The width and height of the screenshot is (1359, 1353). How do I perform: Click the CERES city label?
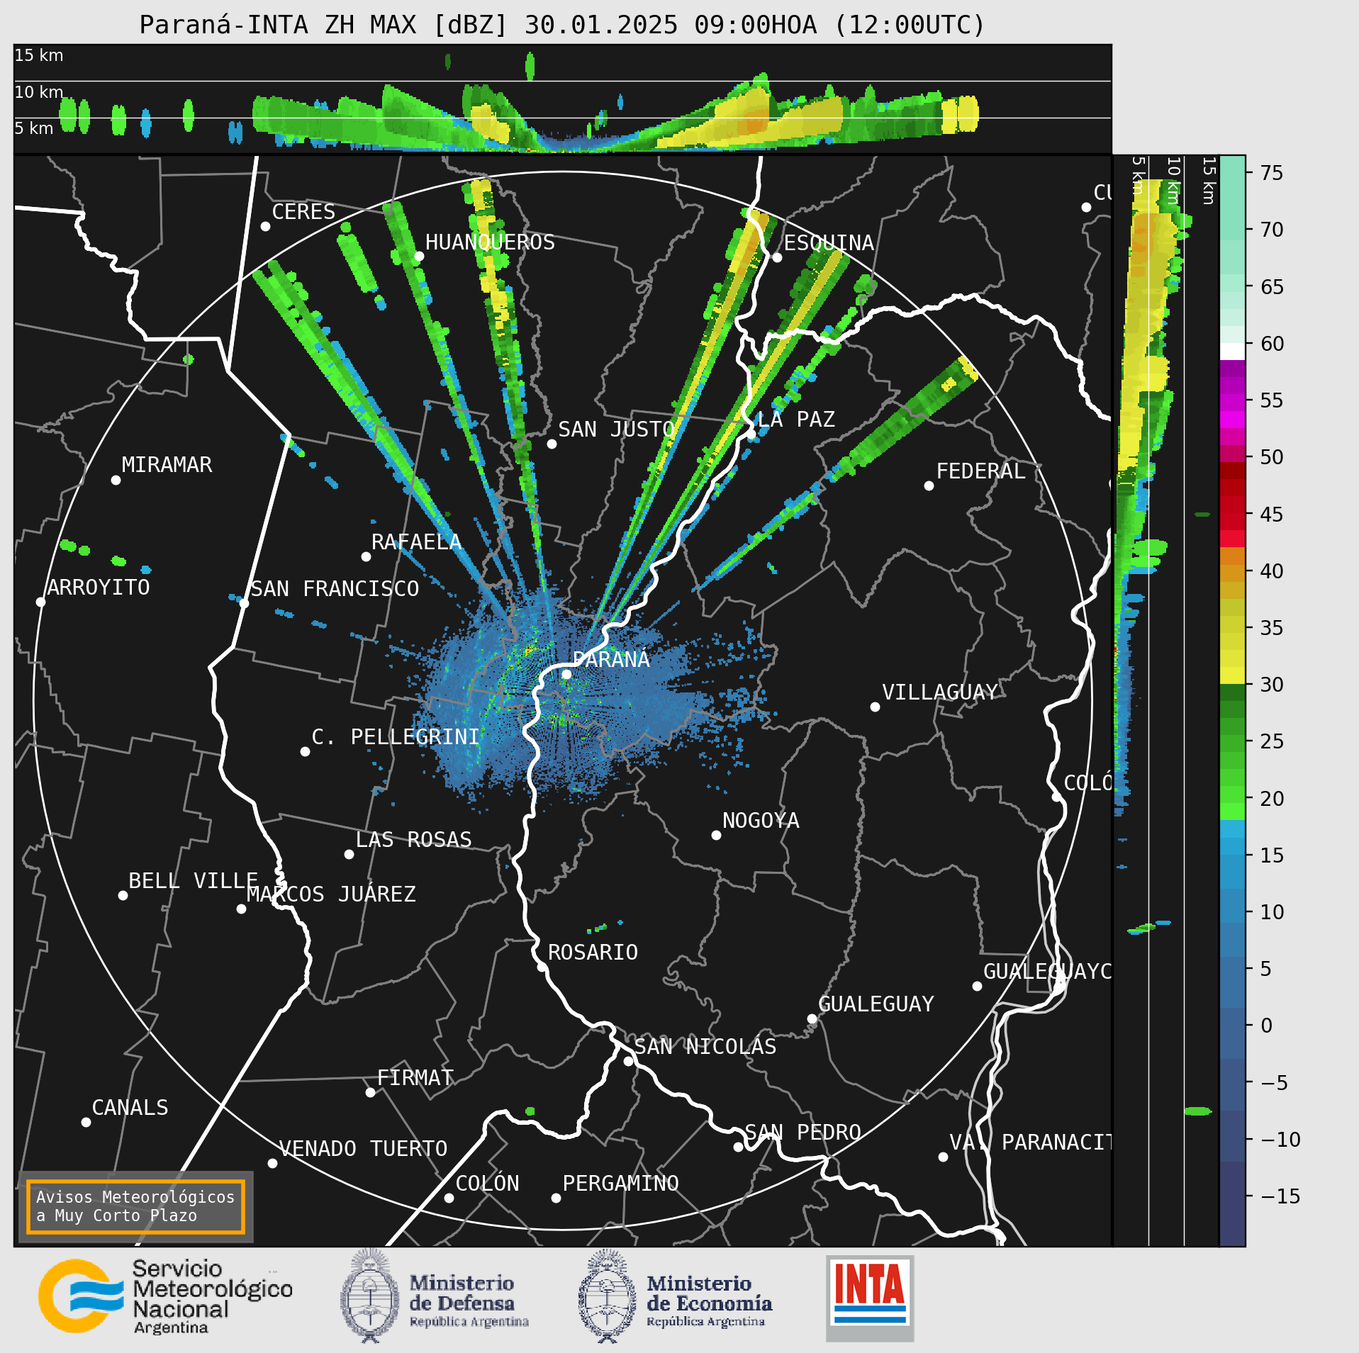(x=303, y=212)
